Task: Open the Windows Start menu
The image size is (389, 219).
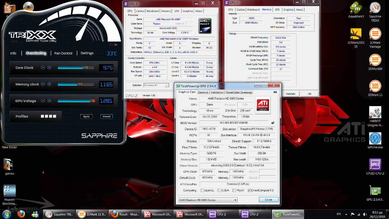Action: pyautogui.click(x=6, y=214)
